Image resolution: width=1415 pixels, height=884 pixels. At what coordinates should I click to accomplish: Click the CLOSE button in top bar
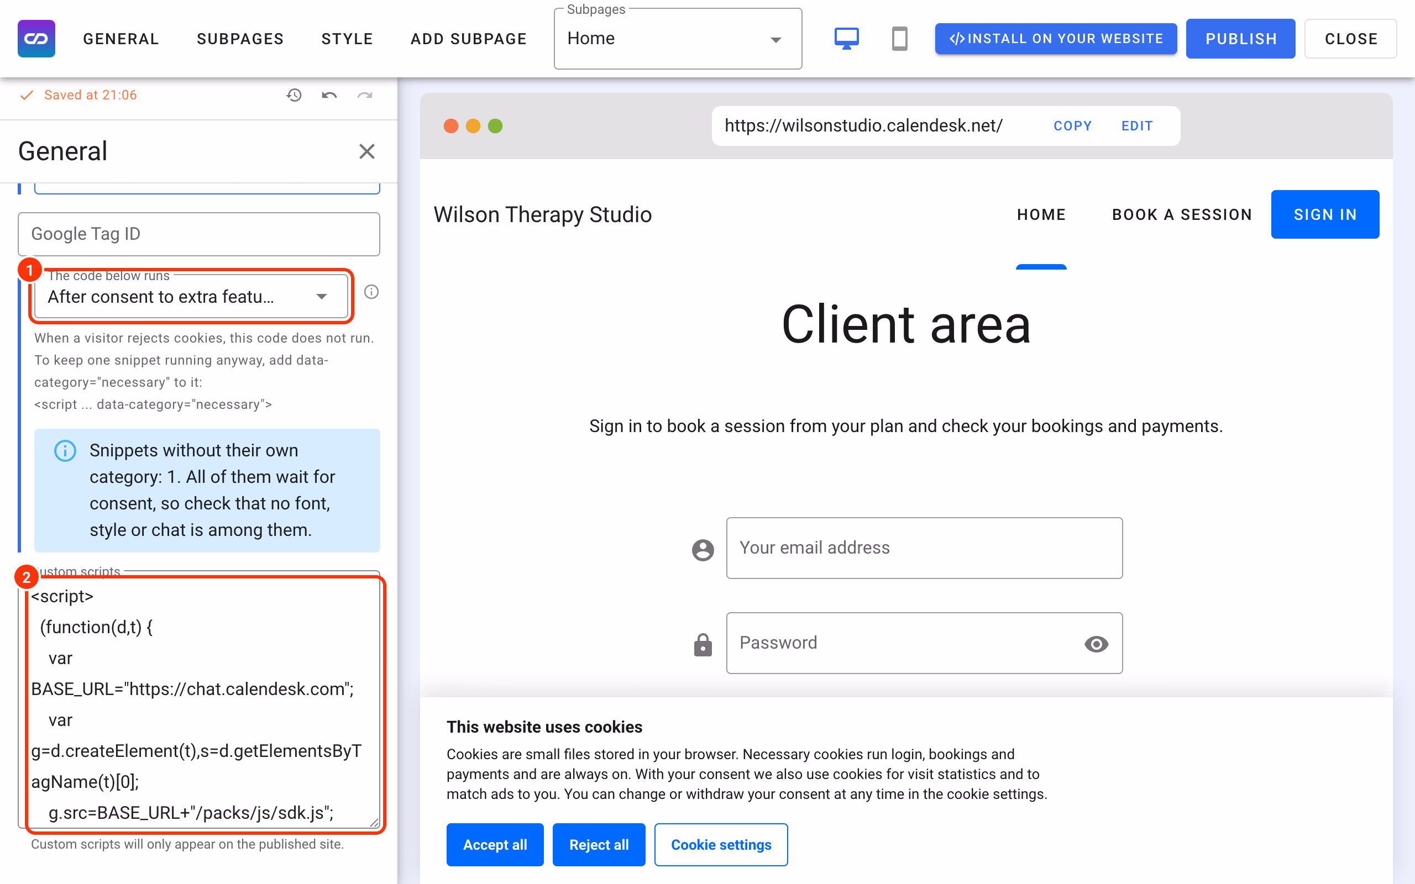click(1351, 39)
